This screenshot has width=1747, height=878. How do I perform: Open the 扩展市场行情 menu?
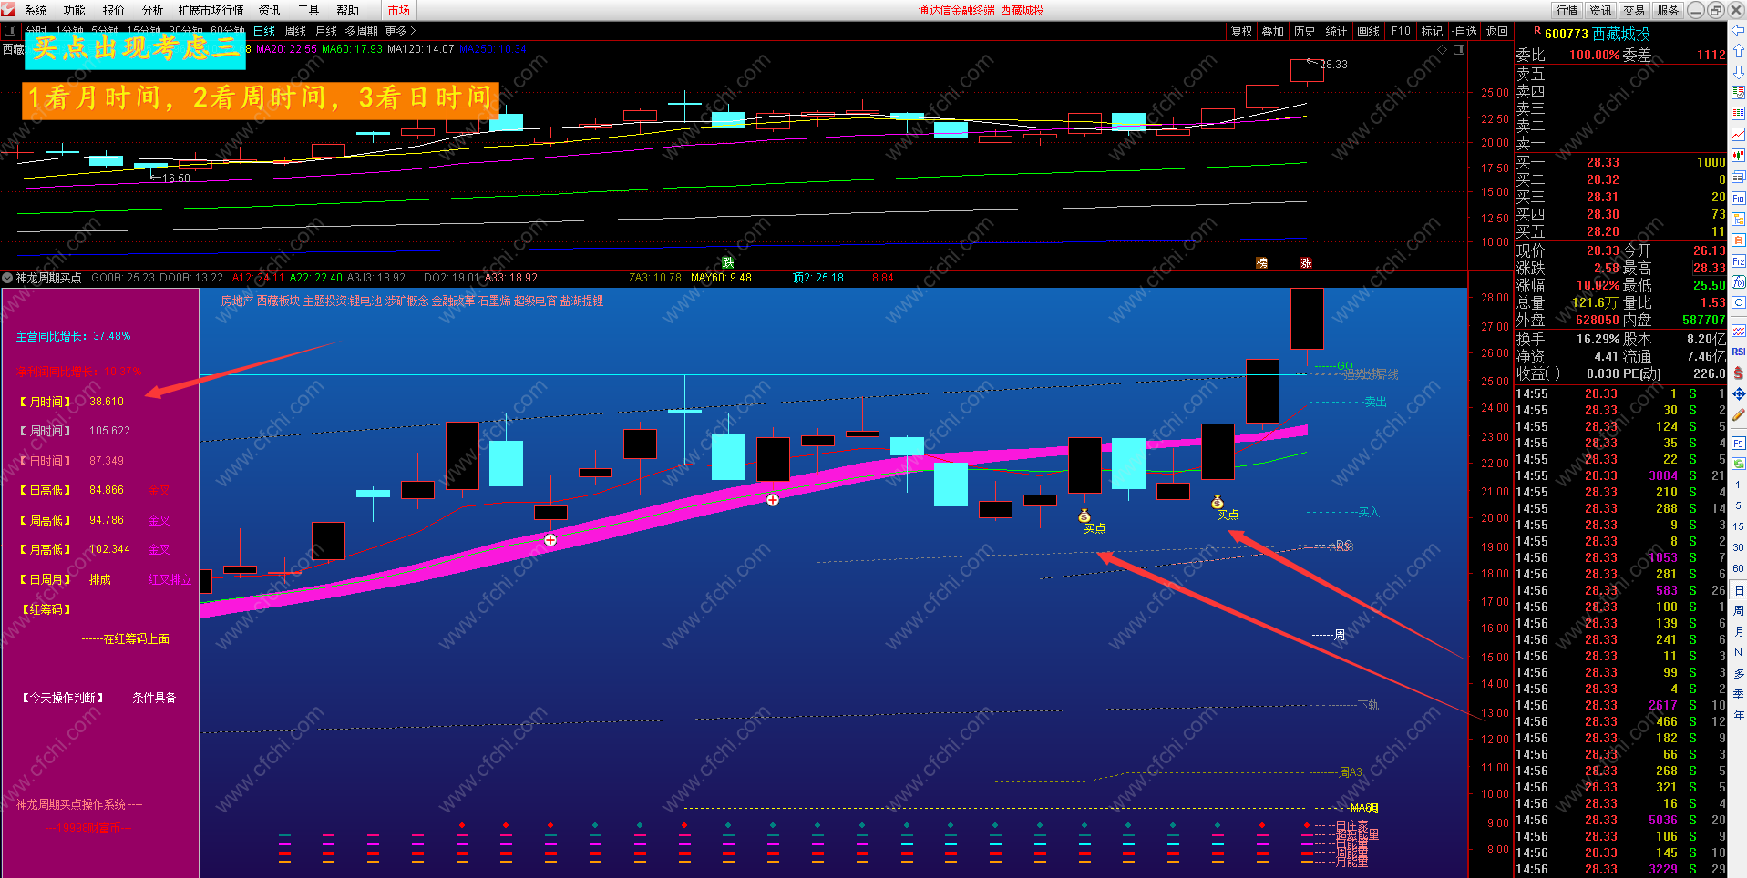(211, 10)
